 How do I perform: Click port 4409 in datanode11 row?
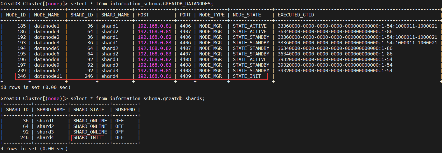pos(185,76)
